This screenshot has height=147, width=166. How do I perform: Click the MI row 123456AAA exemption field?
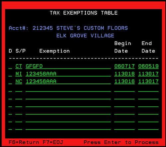[x=68, y=74]
